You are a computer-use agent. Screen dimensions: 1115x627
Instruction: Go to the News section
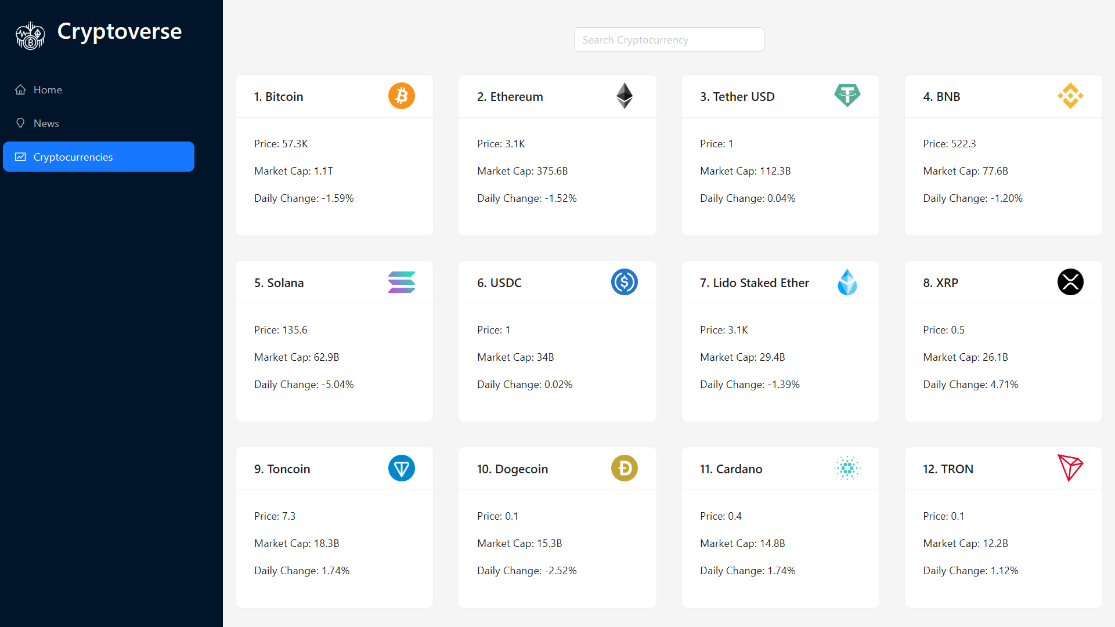tap(46, 124)
